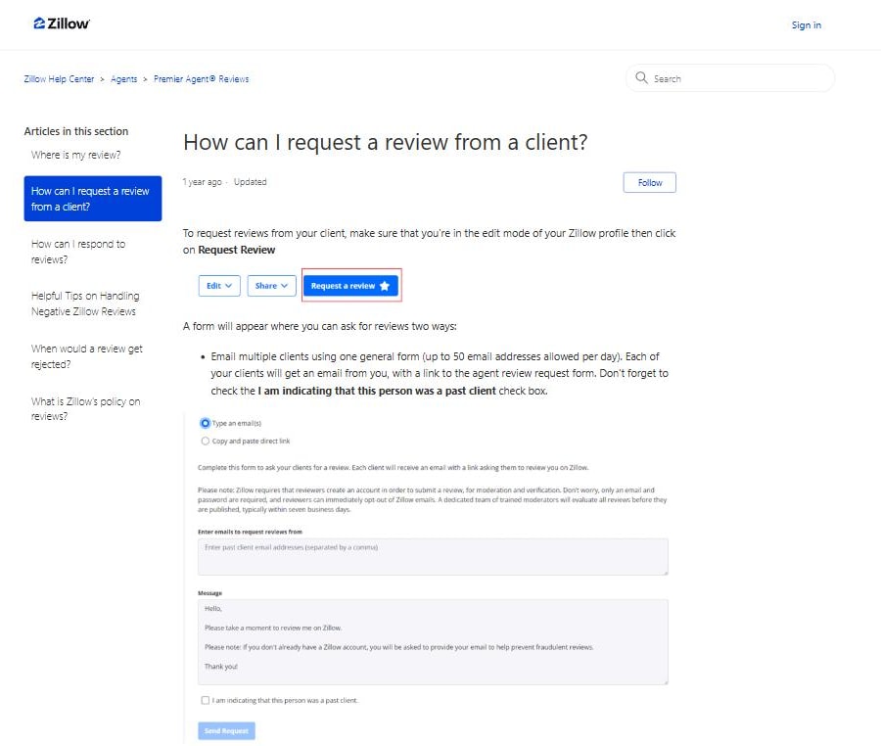Open 'Where is my review?' article
Screen dimensions: 881x746
pos(75,155)
